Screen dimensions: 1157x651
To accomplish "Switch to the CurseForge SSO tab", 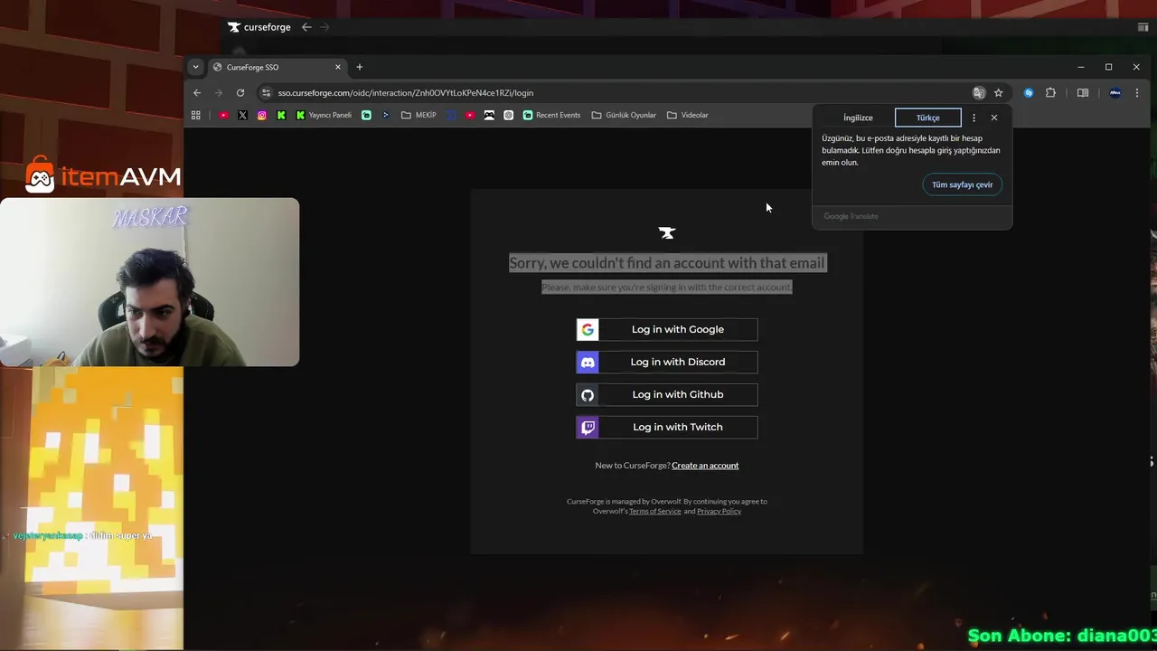I will 277,67.
